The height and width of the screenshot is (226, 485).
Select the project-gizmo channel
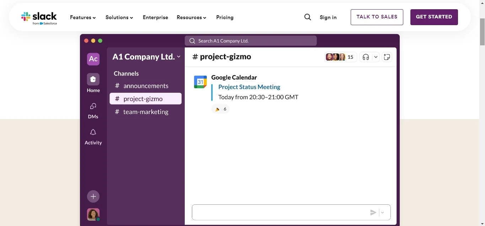pos(146,99)
